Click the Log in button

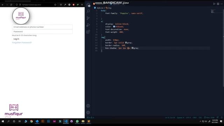point(16,39)
